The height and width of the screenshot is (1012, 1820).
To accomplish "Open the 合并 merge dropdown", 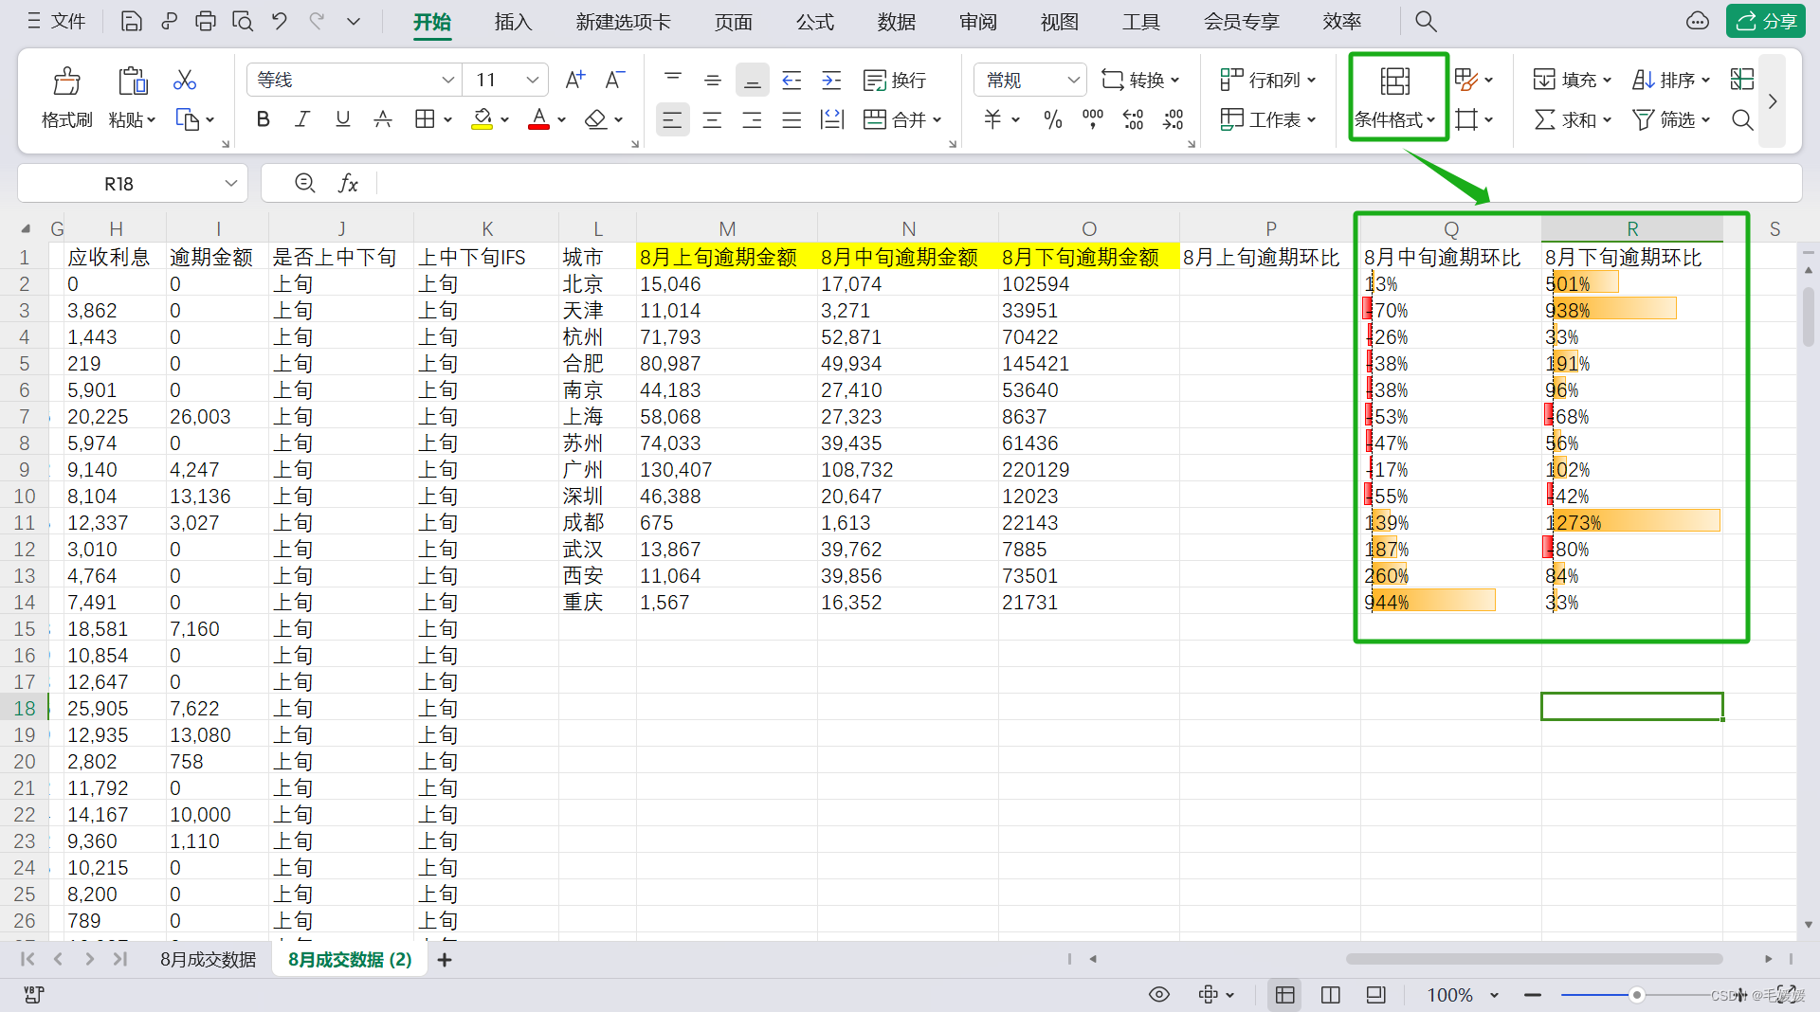I will click(903, 119).
